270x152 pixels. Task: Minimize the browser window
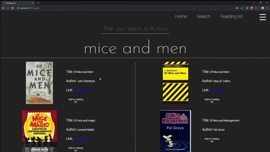(254, 3)
